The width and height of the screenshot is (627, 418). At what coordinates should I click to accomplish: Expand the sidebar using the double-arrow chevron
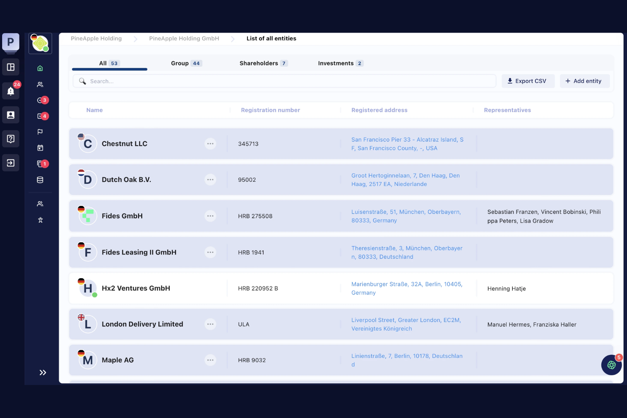(42, 373)
